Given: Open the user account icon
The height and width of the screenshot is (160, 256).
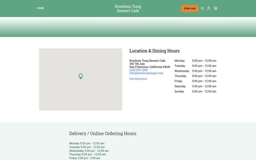Looking at the screenshot, I should [x=208, y=8].
